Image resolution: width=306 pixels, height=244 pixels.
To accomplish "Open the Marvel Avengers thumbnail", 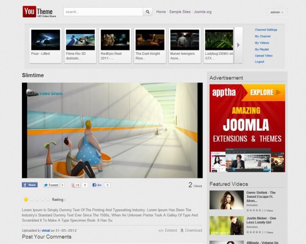I will tap(185, 40).
